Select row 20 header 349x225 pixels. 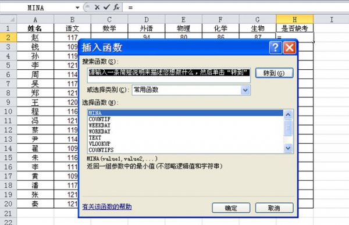pyautogui.click(x=9, y=203)
